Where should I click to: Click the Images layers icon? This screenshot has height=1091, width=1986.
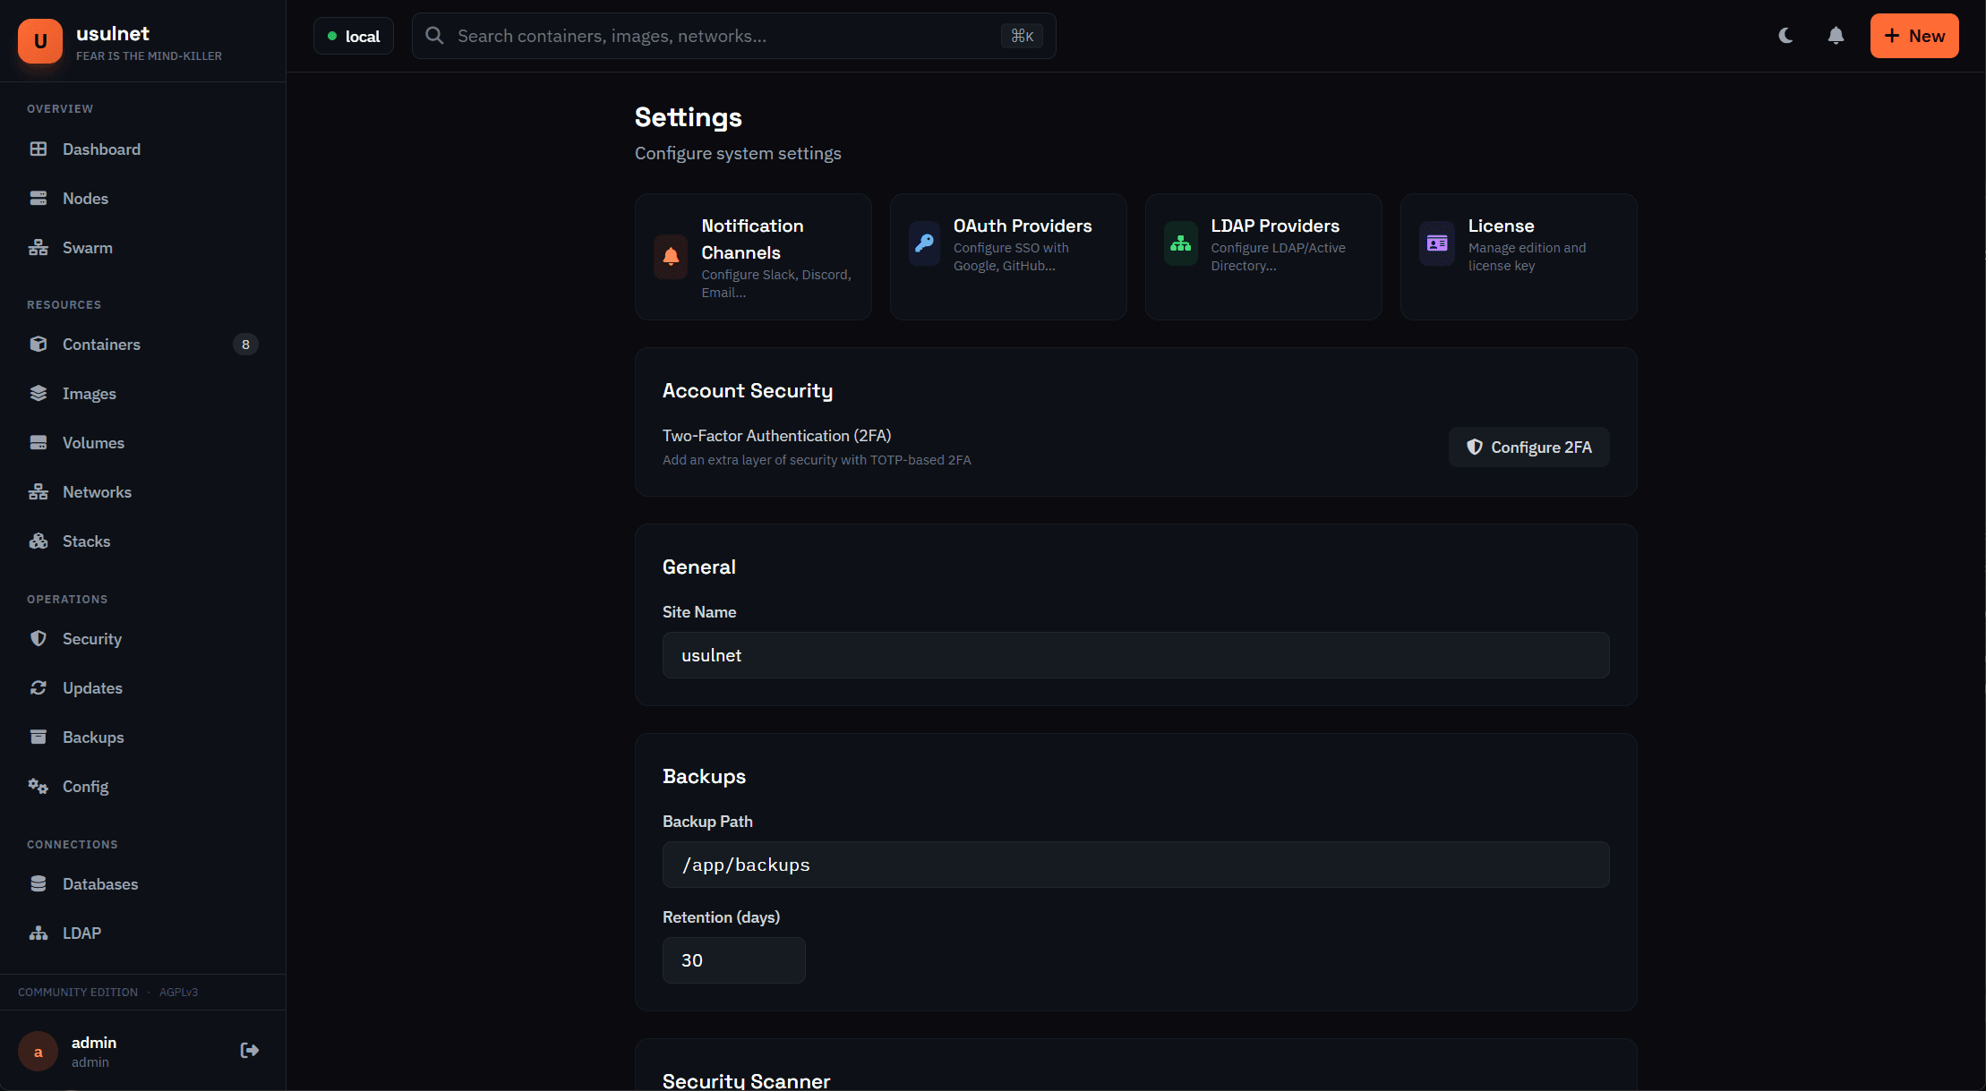(x=39, y=393)
